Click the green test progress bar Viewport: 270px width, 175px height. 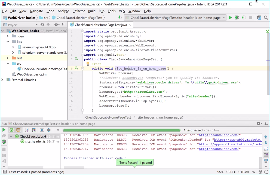click(x=121, y=130)
